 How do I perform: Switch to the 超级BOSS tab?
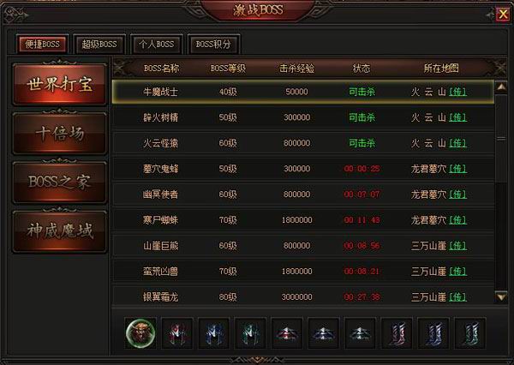(x=99, y=44)
